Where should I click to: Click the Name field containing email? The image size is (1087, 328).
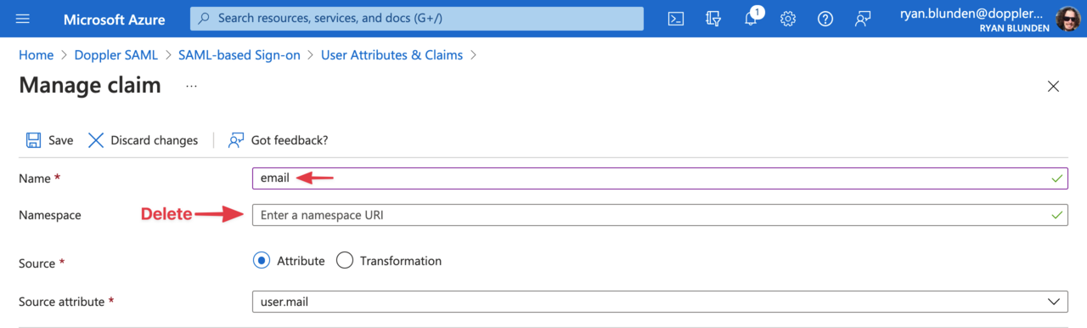pos(659,178)
